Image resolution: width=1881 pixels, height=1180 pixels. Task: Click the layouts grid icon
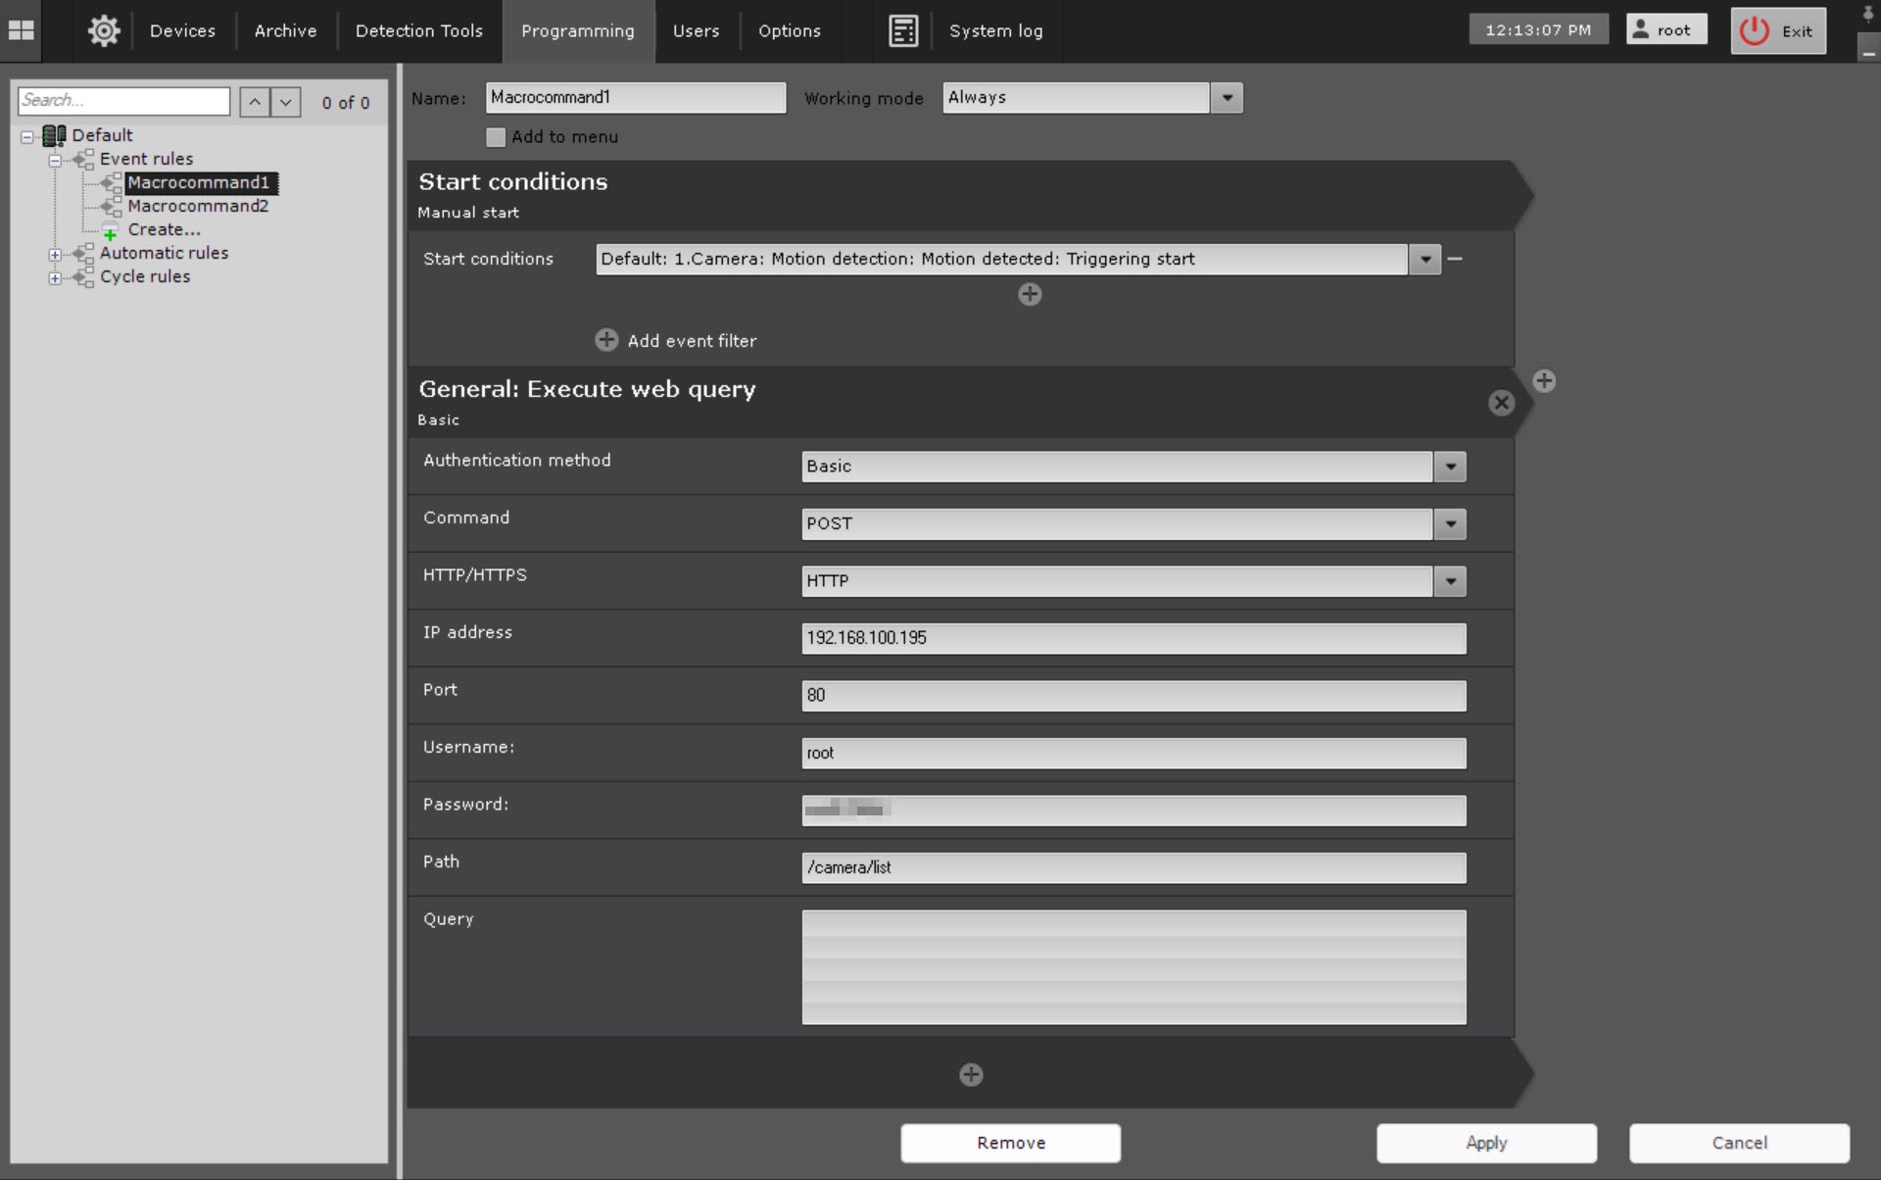coord(21,30)
